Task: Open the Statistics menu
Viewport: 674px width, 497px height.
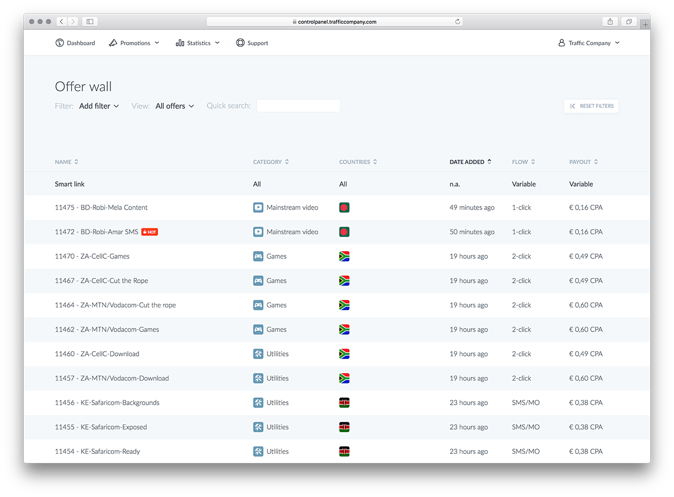Action: [x=198, y=43]
